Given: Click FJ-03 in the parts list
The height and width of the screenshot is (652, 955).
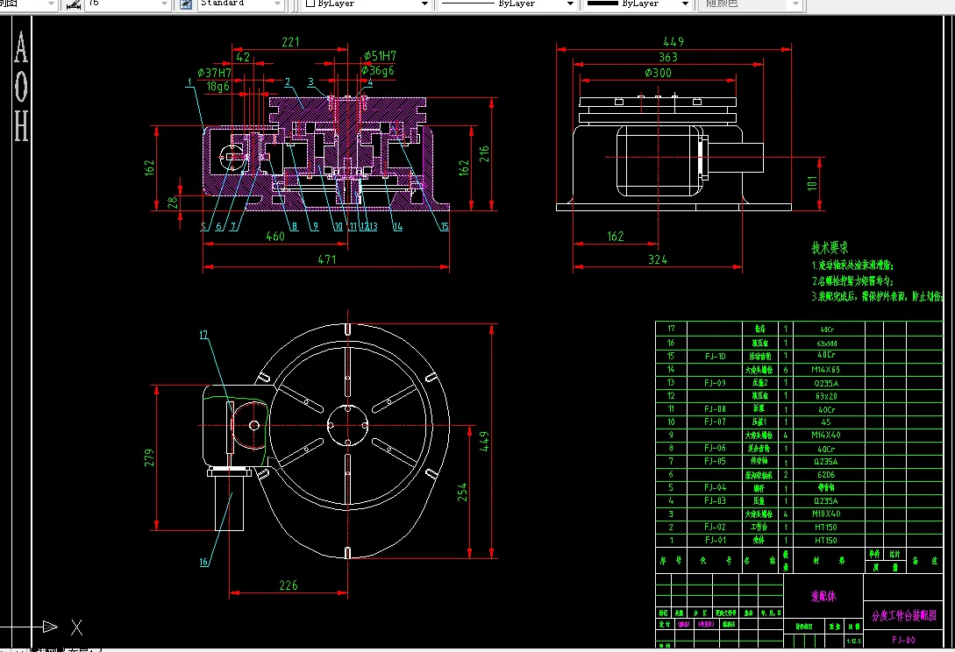Looking at the screenshot, I should pos(715,500).
